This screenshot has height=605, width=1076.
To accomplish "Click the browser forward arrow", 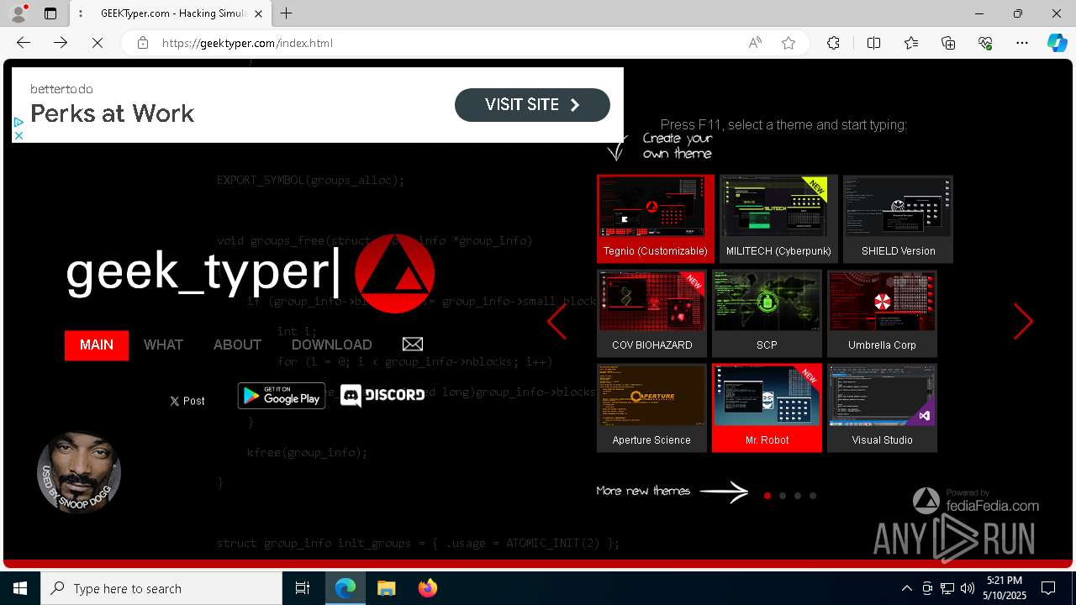I will click(x=61, y=43).
